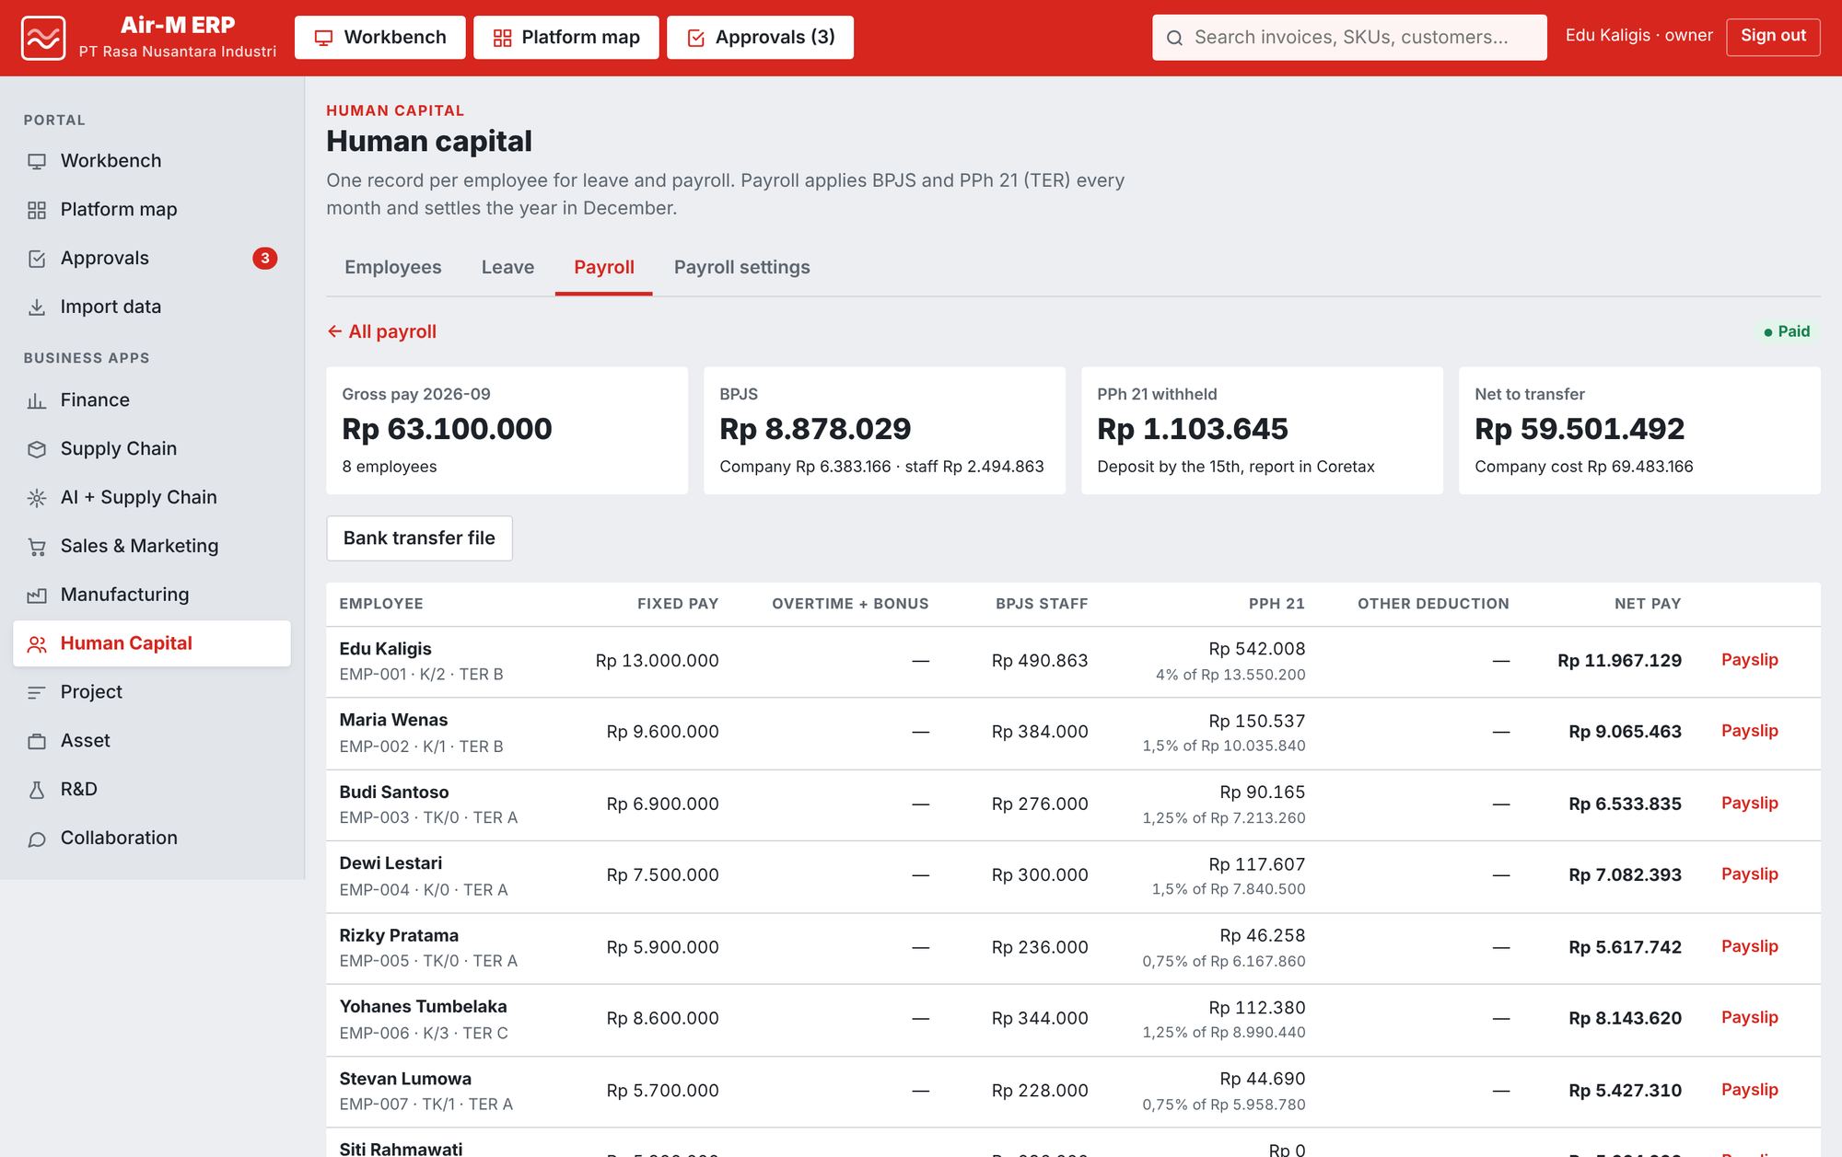Viewport: 1842px width, 1157px height.
Task: Click the Finance bar chart icon
Action: 37,400
